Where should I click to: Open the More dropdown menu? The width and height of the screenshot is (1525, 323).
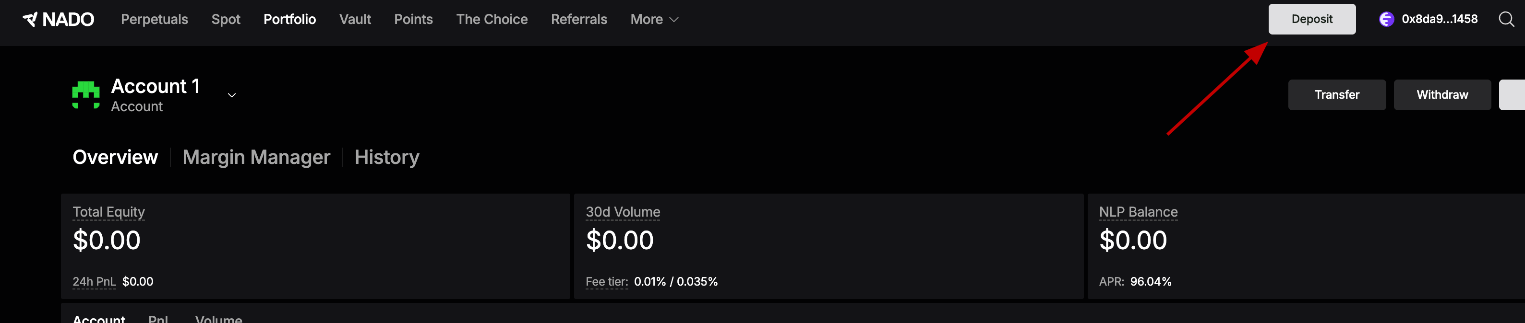[654, 20]
